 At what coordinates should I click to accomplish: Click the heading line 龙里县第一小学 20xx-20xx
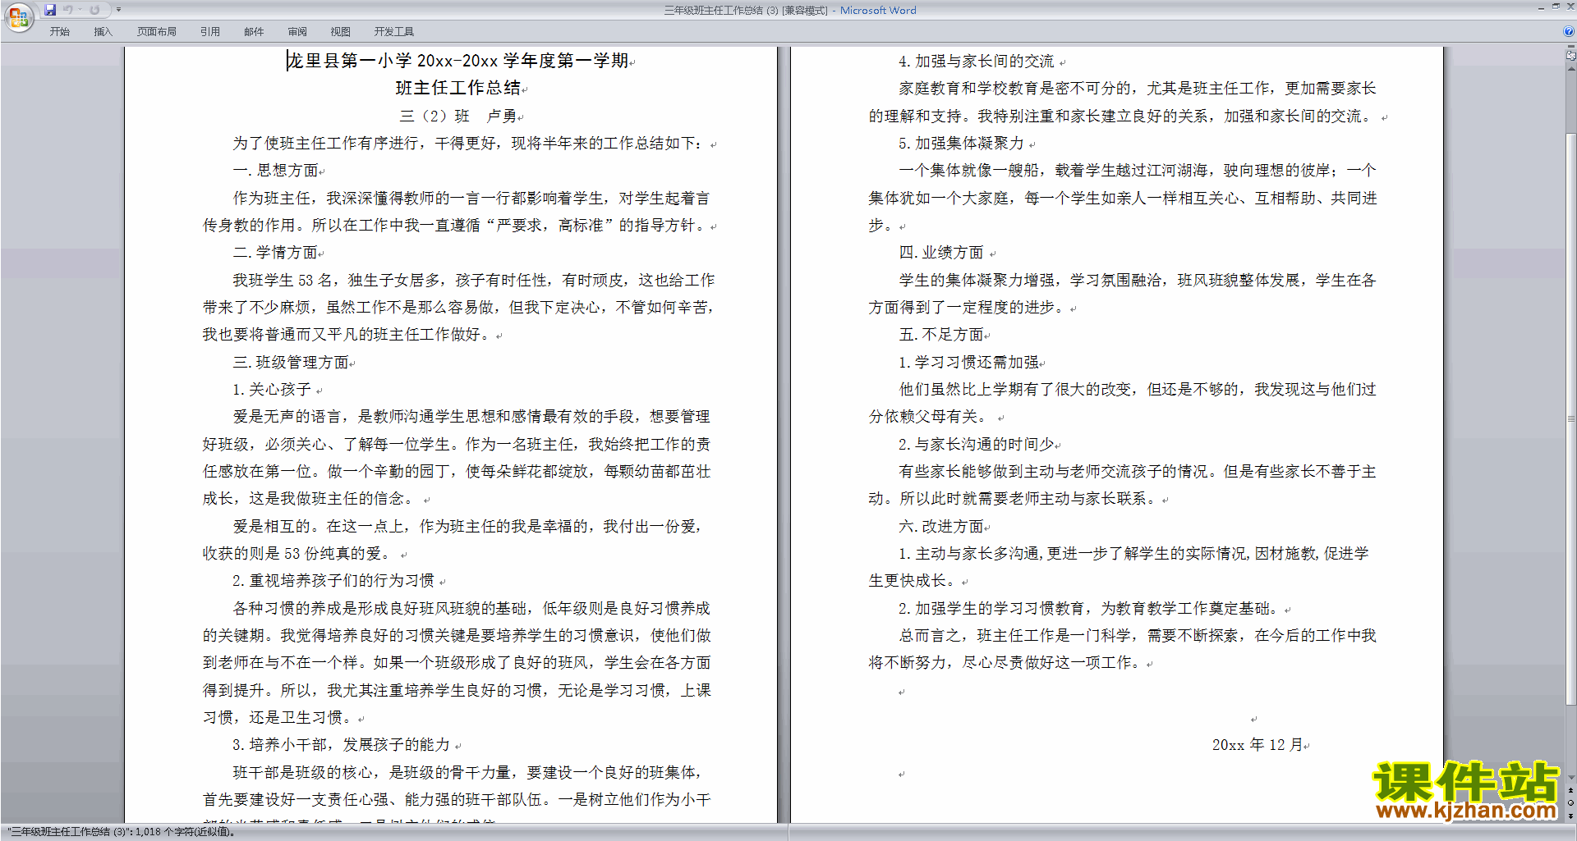click(458, 61)
